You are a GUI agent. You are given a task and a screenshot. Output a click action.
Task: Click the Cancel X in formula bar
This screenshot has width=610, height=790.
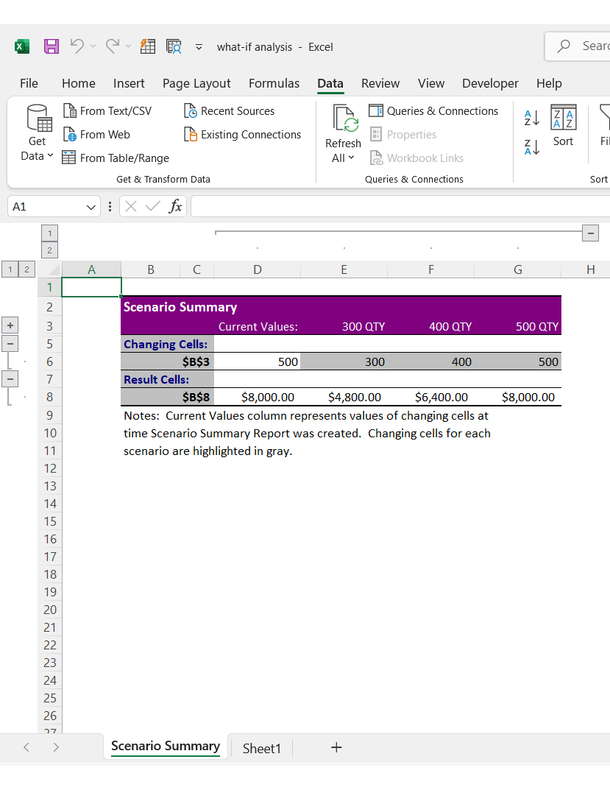(131, 207)
